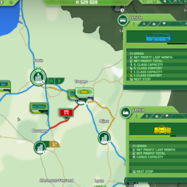Click the Clermont-Ferrand map label

click(x=57, y=180)
